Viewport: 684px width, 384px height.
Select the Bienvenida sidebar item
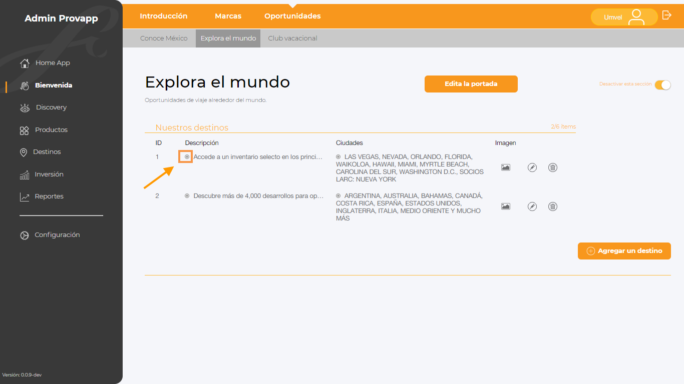pos(54,85)
